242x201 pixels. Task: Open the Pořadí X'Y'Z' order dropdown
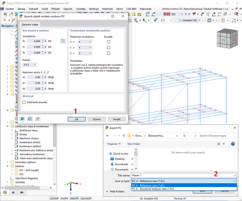(30, 65)
